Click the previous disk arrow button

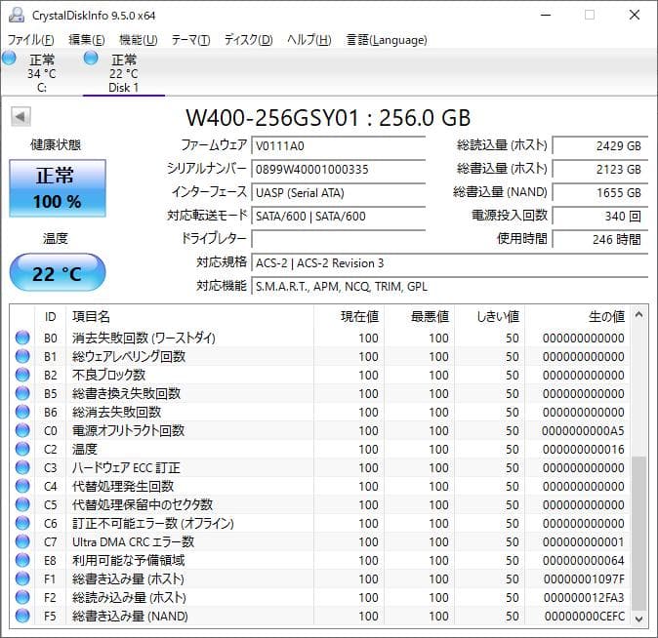21,117
